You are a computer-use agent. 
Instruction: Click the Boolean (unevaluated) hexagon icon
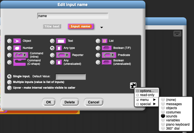click(x=107, y=62)
